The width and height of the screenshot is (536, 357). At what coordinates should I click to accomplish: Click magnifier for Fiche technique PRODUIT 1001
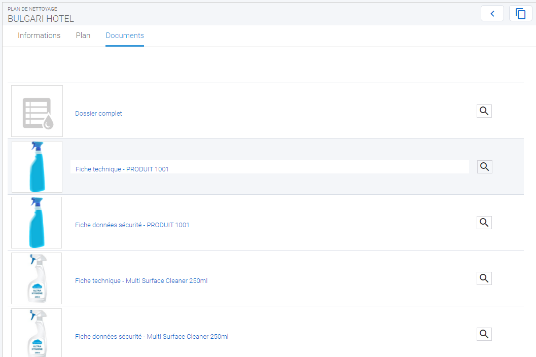[x=484, y=167]
